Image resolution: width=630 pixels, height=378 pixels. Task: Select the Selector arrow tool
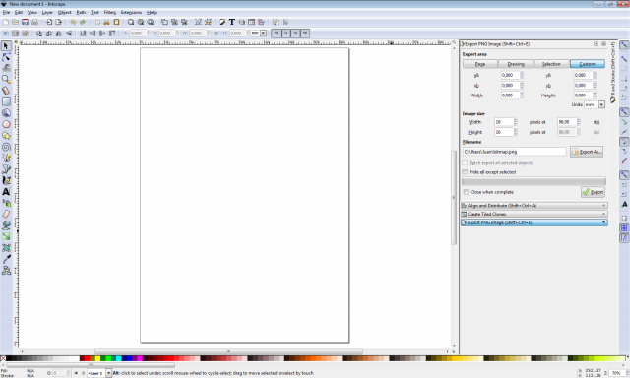(x=6, y=46)
